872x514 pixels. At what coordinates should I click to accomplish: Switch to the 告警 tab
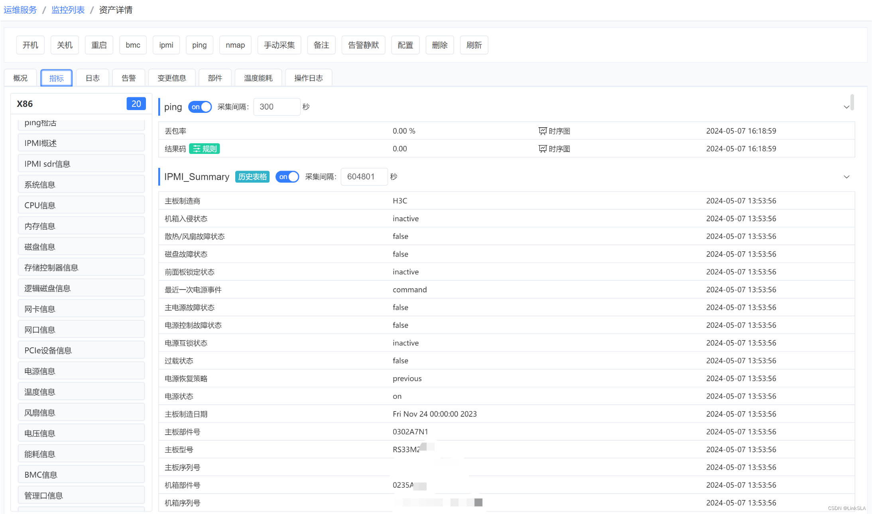point(128,78)
